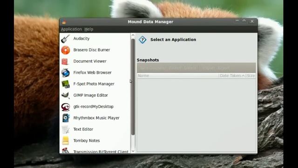Open the Help menu
The height and width of the screenshot is (168, 298).
(89, 29)
